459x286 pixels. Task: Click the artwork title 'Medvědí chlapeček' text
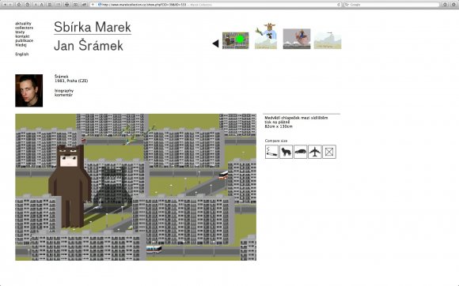pyautogui.click(x=296, y=118)
